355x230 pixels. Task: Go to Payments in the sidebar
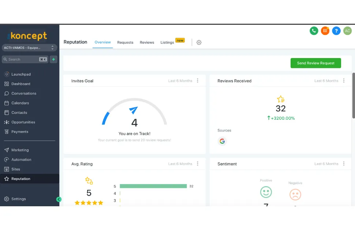pos(20,132)
